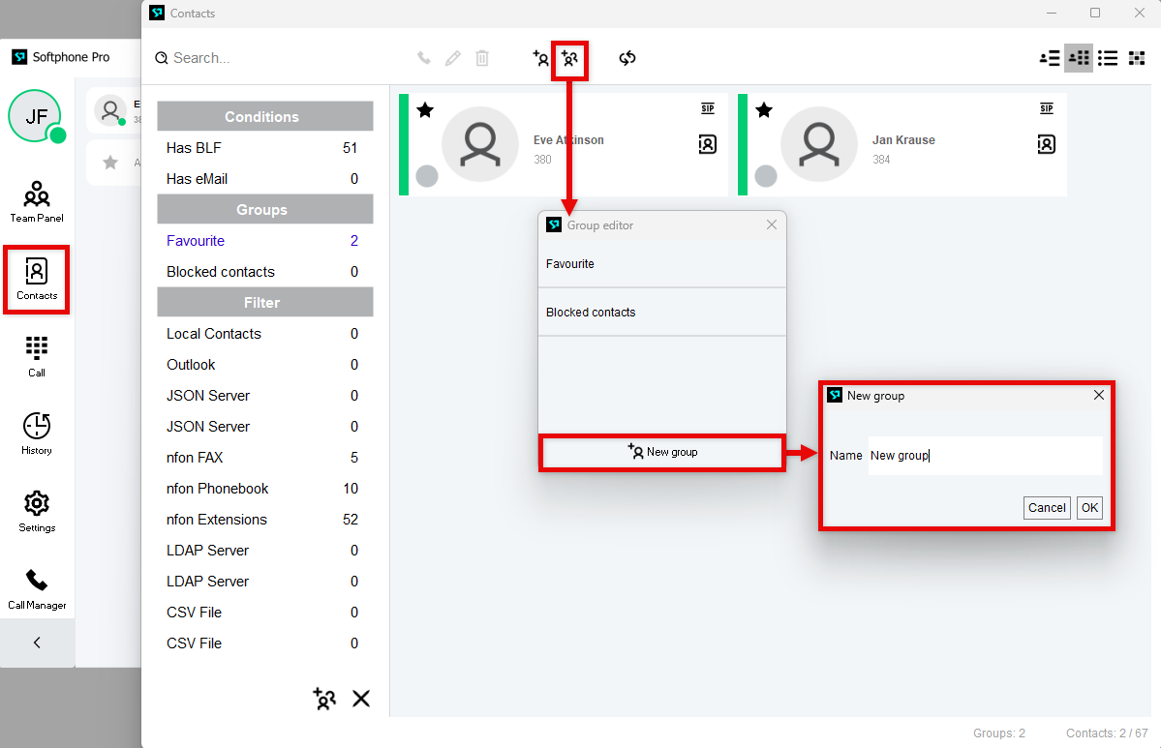The image size is (1161, 748).
Task: Click the add new contact icon
Action: 540,58
